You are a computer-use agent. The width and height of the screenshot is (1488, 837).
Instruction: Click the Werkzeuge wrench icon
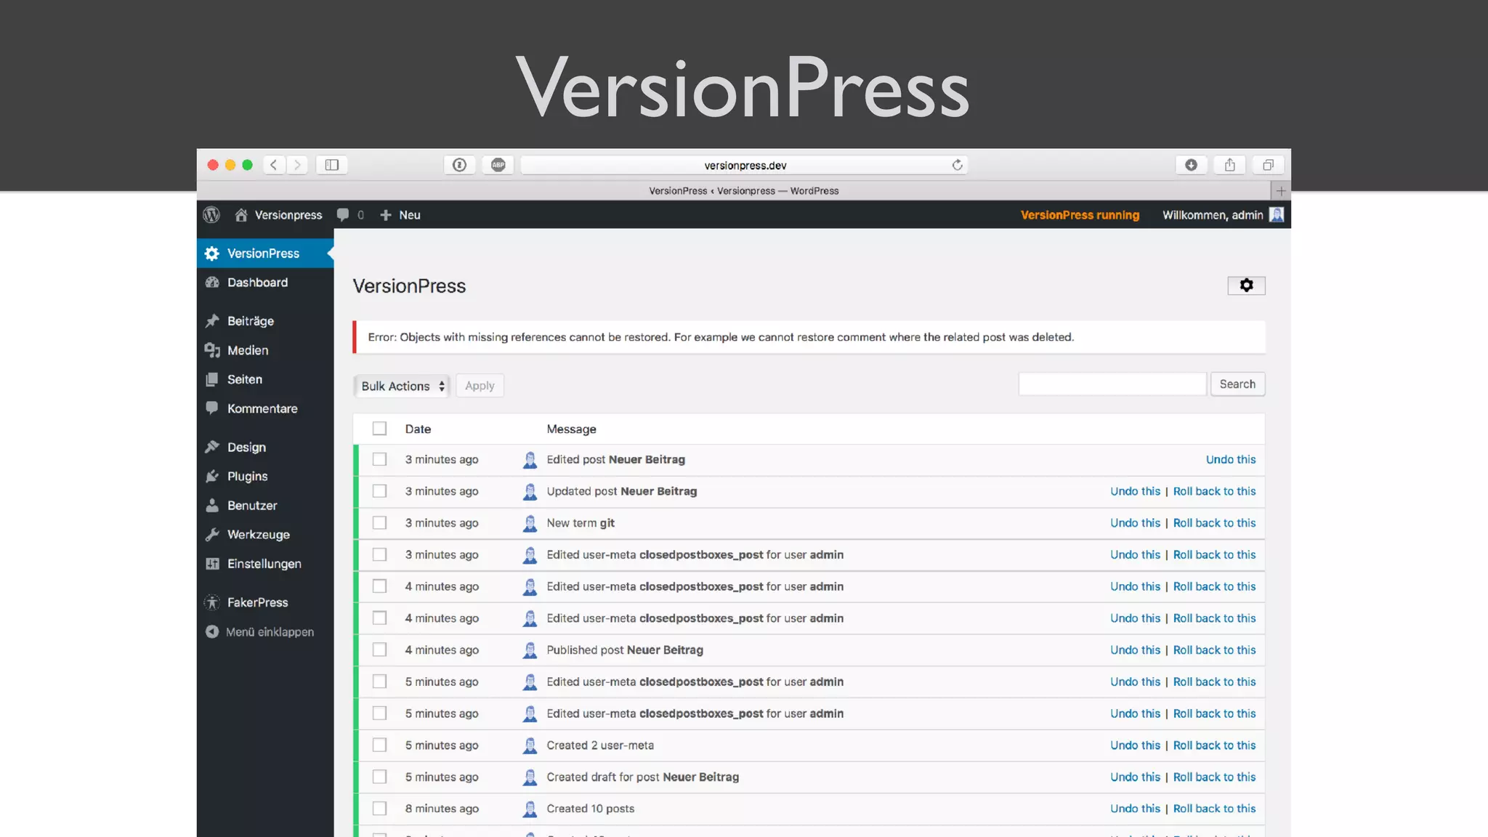pos(212,534)
